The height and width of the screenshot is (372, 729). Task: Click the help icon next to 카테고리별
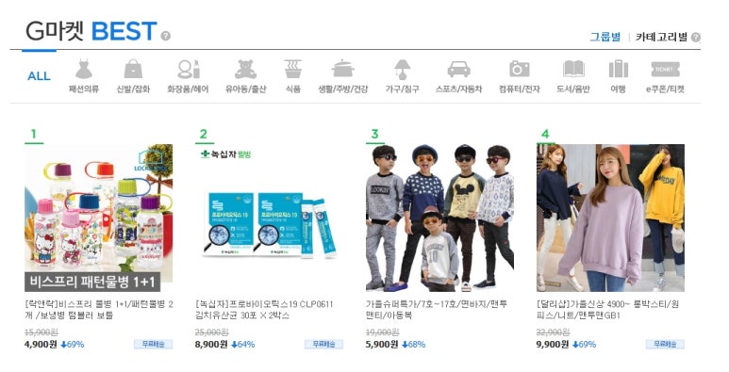(x=696, y=38)
